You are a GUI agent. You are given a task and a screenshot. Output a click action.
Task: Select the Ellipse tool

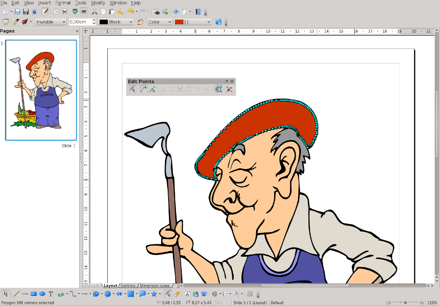tap(42, 294)
